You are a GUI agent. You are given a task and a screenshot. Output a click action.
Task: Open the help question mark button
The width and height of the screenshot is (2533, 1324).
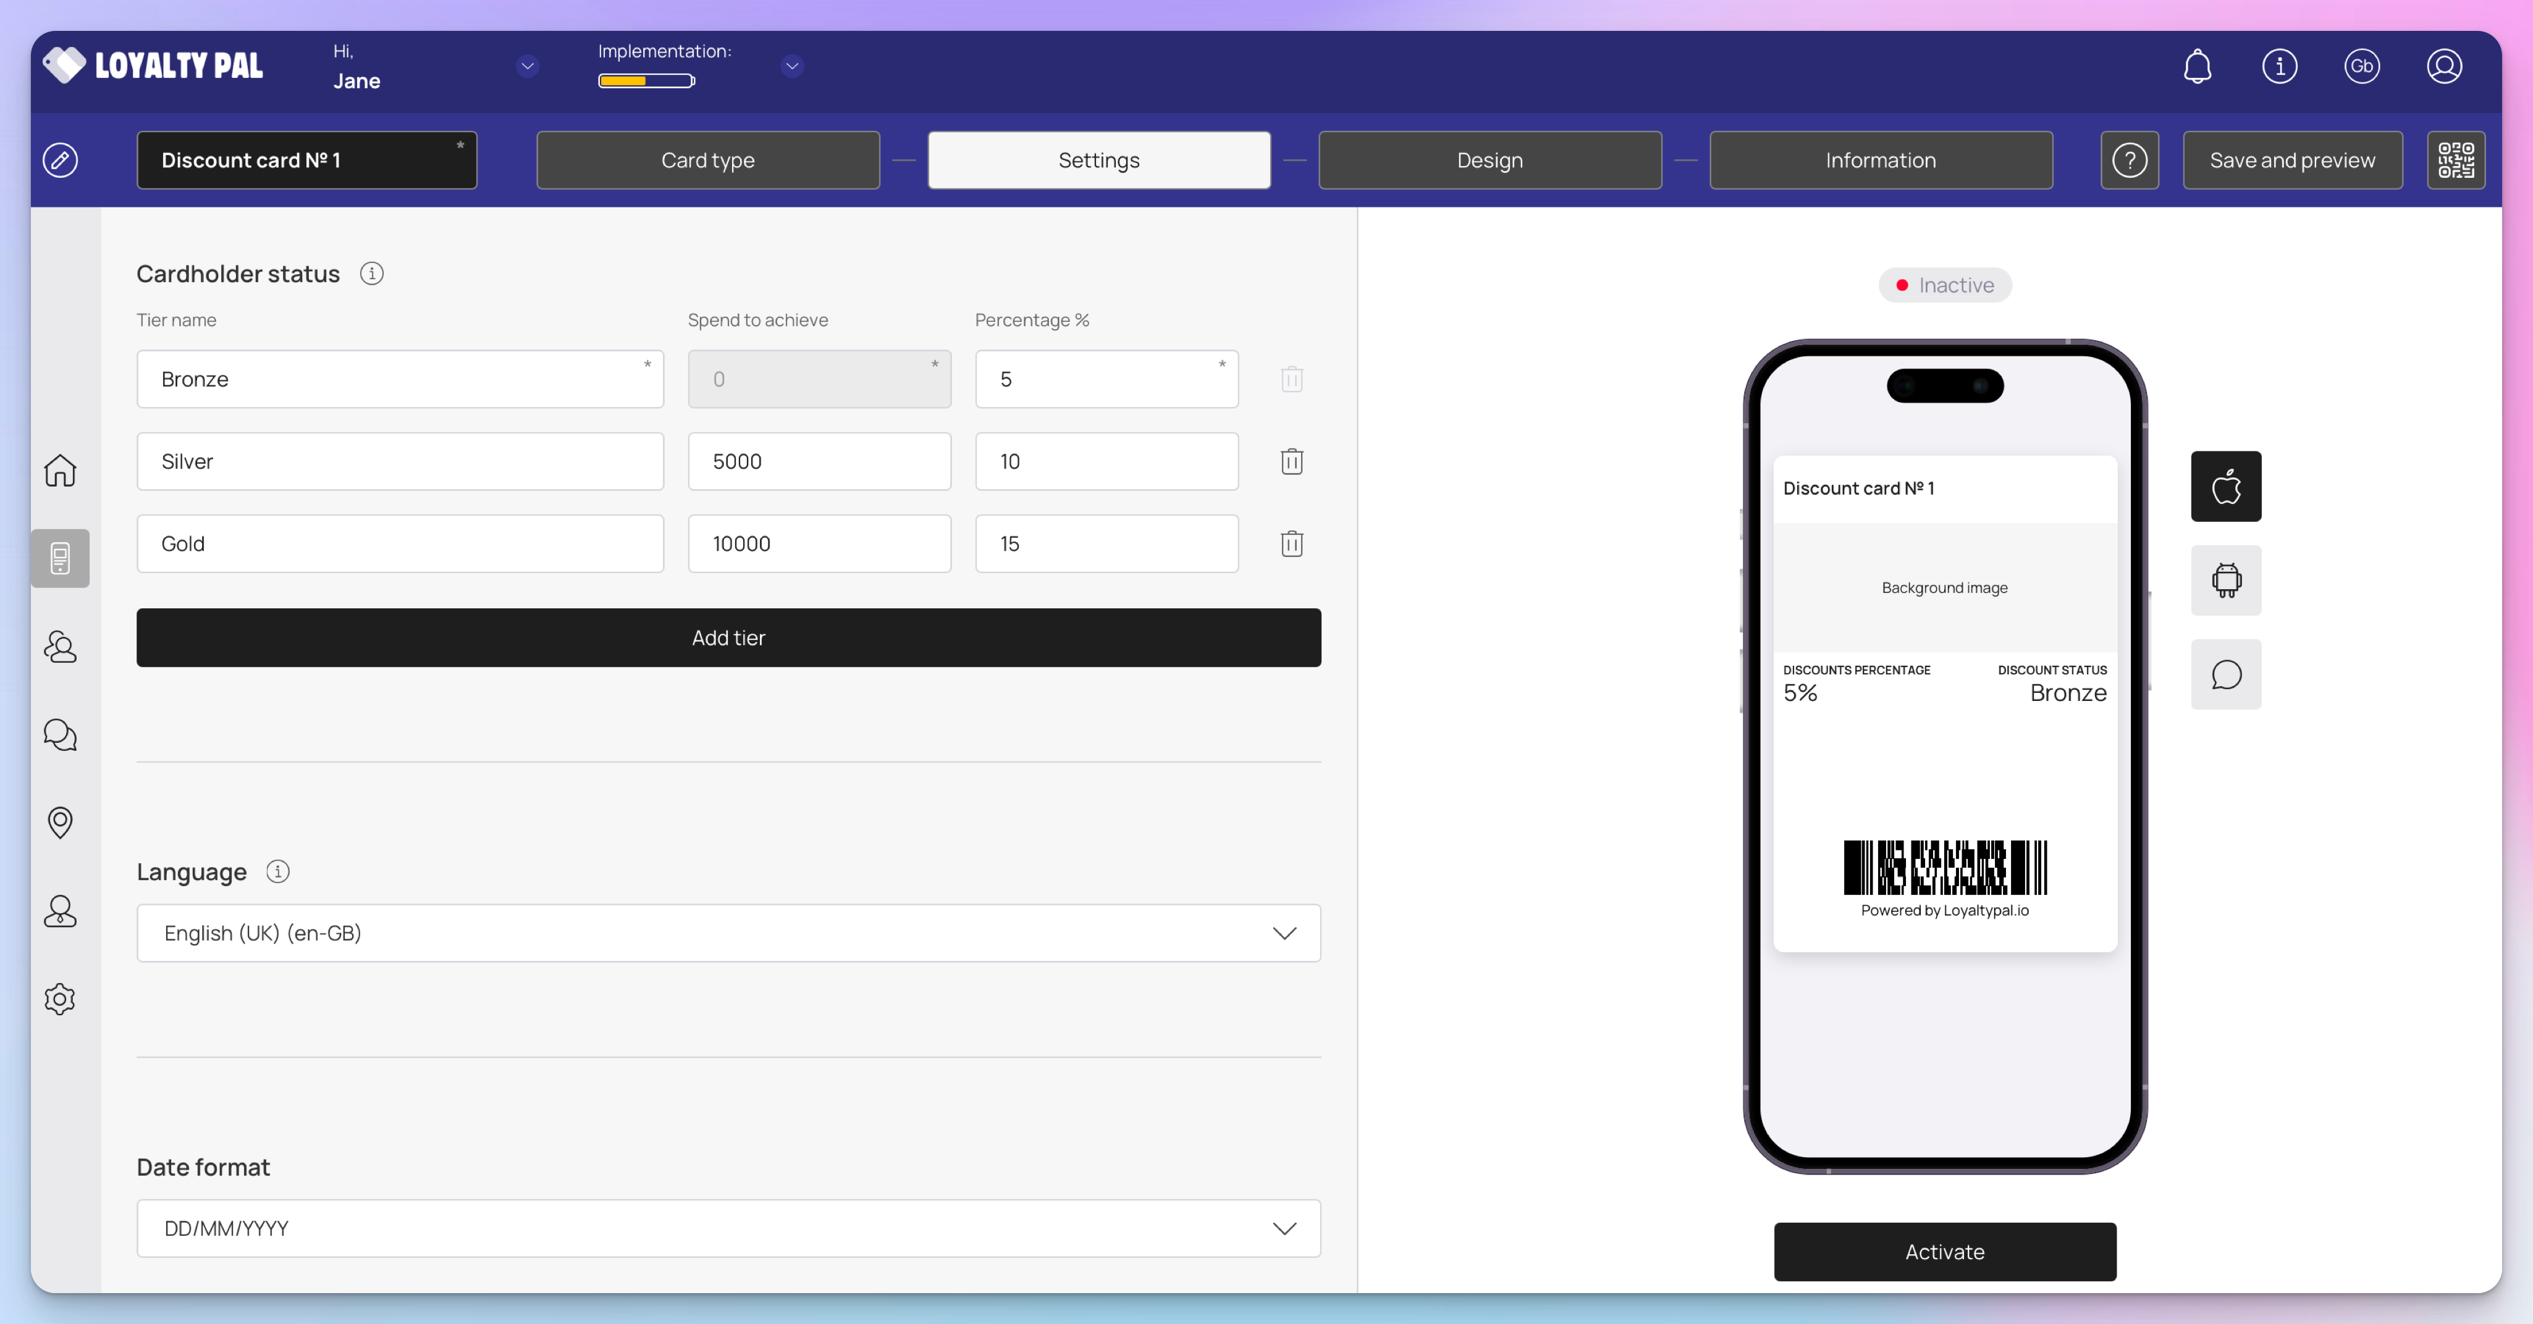point(2129,160)
